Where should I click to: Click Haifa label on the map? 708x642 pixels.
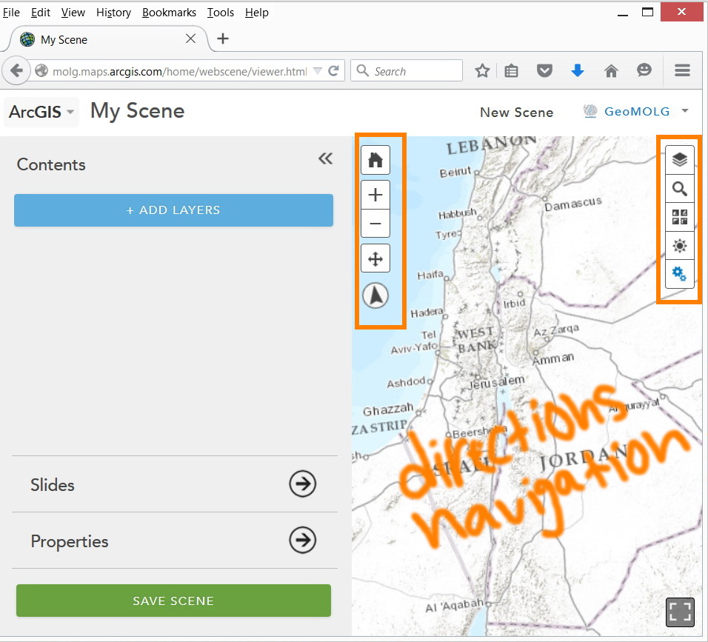(430, 275)
